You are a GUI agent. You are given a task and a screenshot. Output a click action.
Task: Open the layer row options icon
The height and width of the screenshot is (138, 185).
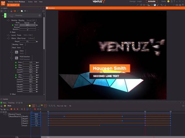pos(40,15)
